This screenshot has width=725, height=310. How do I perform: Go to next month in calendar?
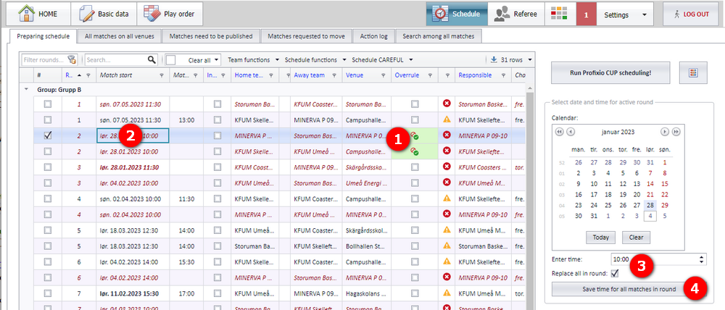tap(665, 132)
